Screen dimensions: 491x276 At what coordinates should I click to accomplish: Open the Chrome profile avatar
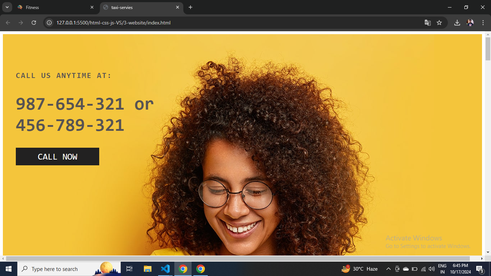coord(470,23)
